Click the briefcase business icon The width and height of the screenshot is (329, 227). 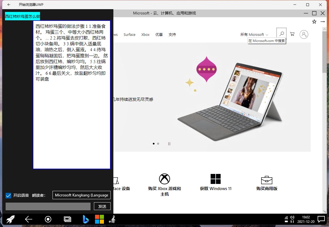pyautogui.click(x=267, y=180)
